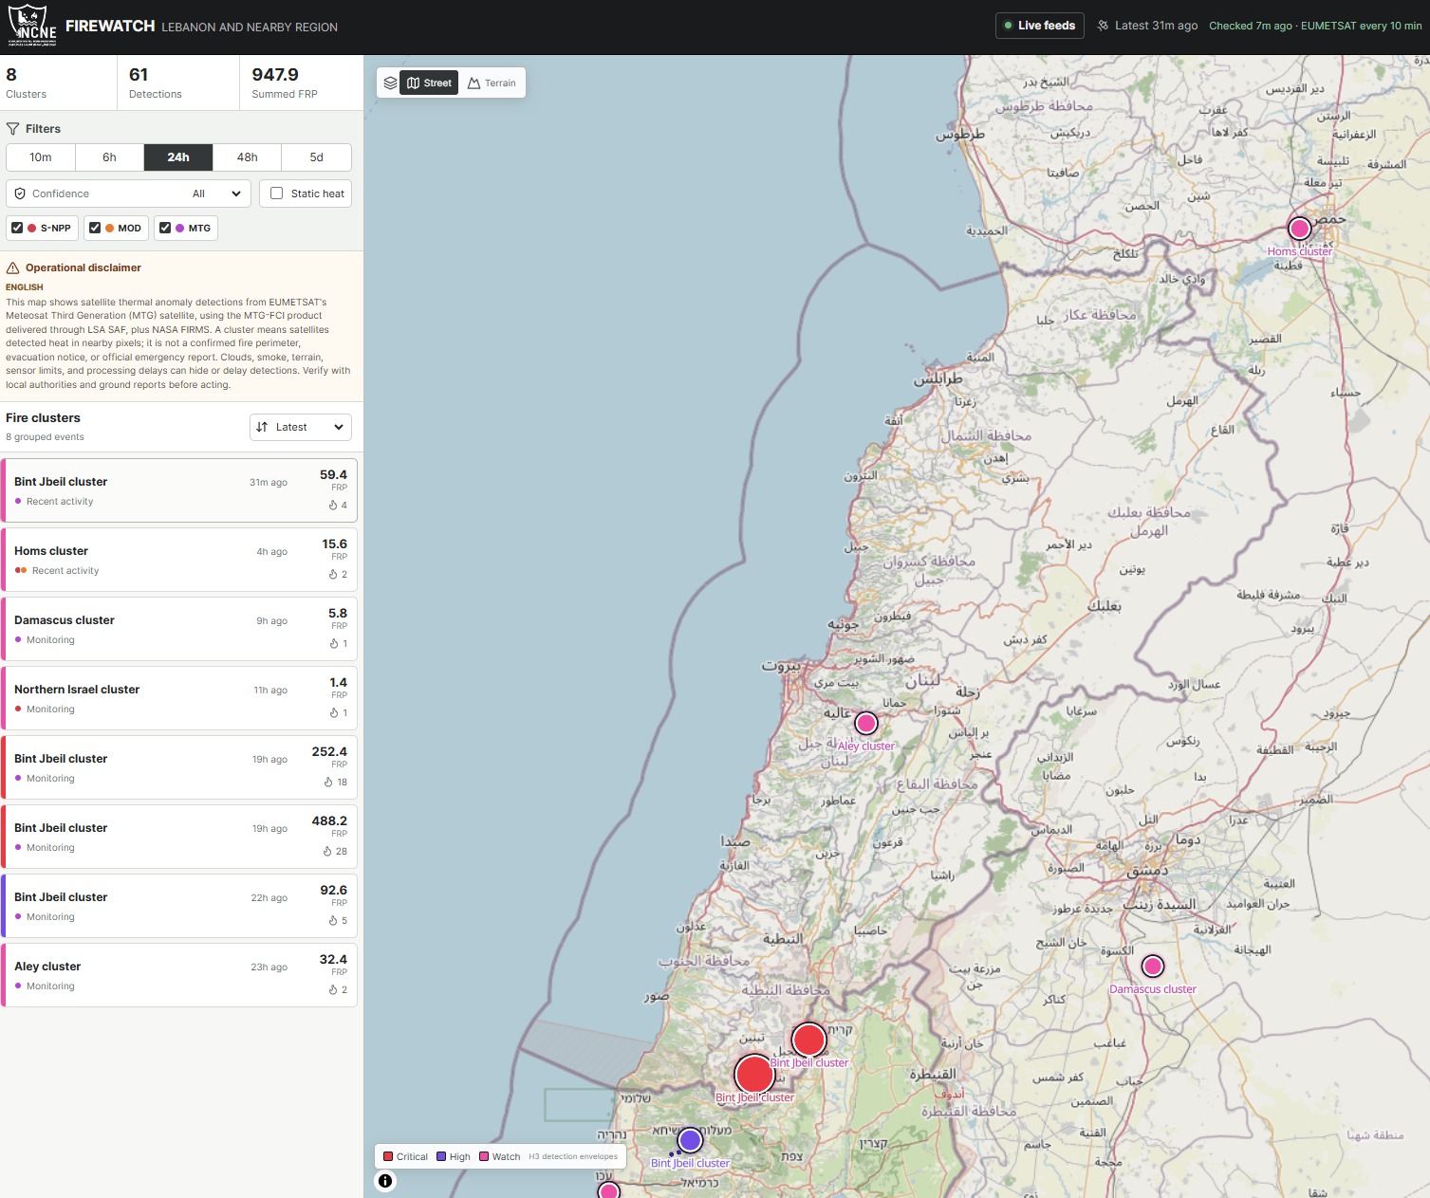Screen dimensions: 1430x1198
Task: Select the Damascus cluster marker on the map
Action: pyautogui.click(x=1153, y=967)
